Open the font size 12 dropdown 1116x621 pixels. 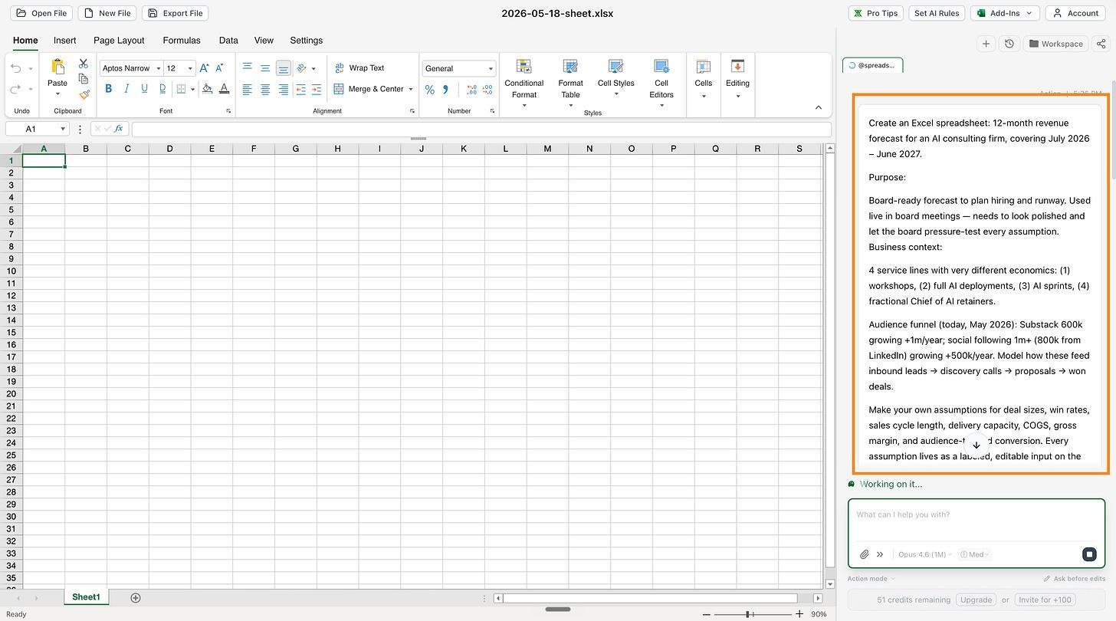point(190,68)
